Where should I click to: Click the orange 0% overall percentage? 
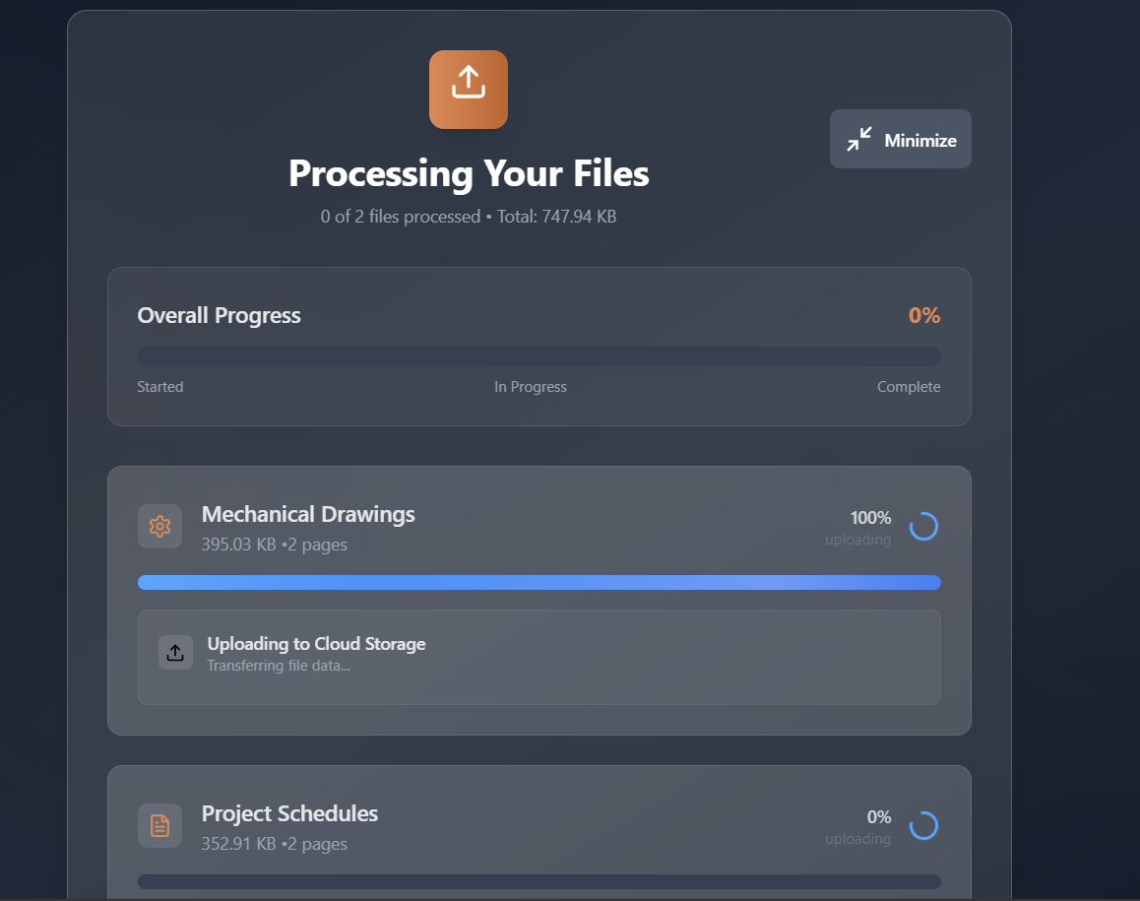[x=923, y=315]
